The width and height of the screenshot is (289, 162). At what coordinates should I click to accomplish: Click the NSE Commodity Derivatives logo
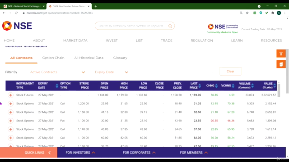click(x=223, y=27)
